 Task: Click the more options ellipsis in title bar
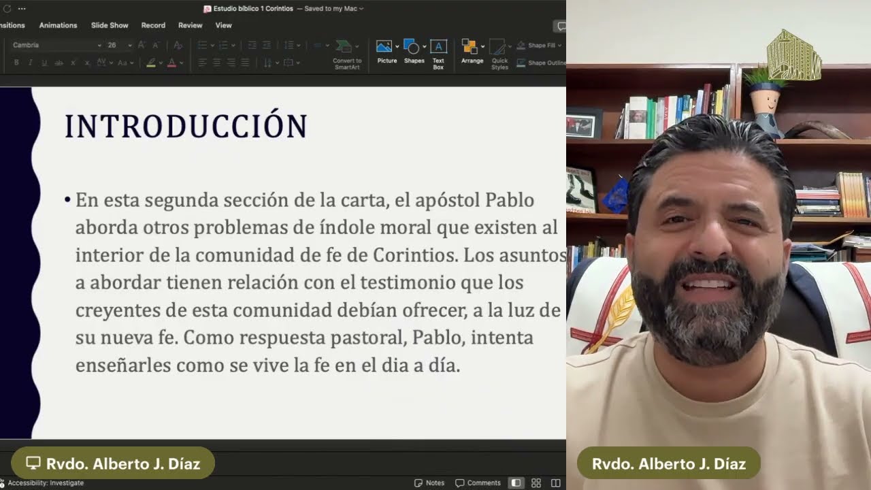22,9
